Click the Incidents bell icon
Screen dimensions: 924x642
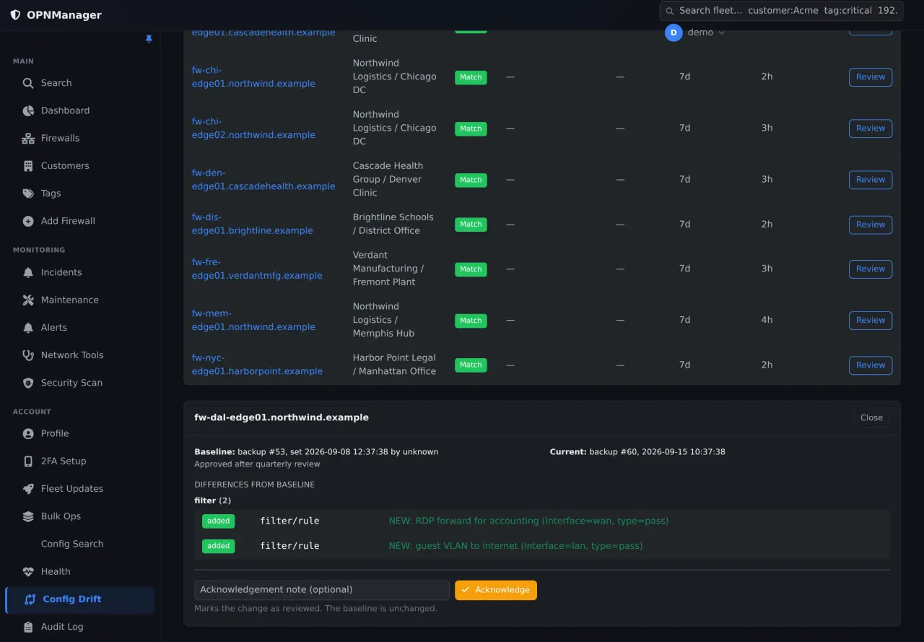[28, 272]
